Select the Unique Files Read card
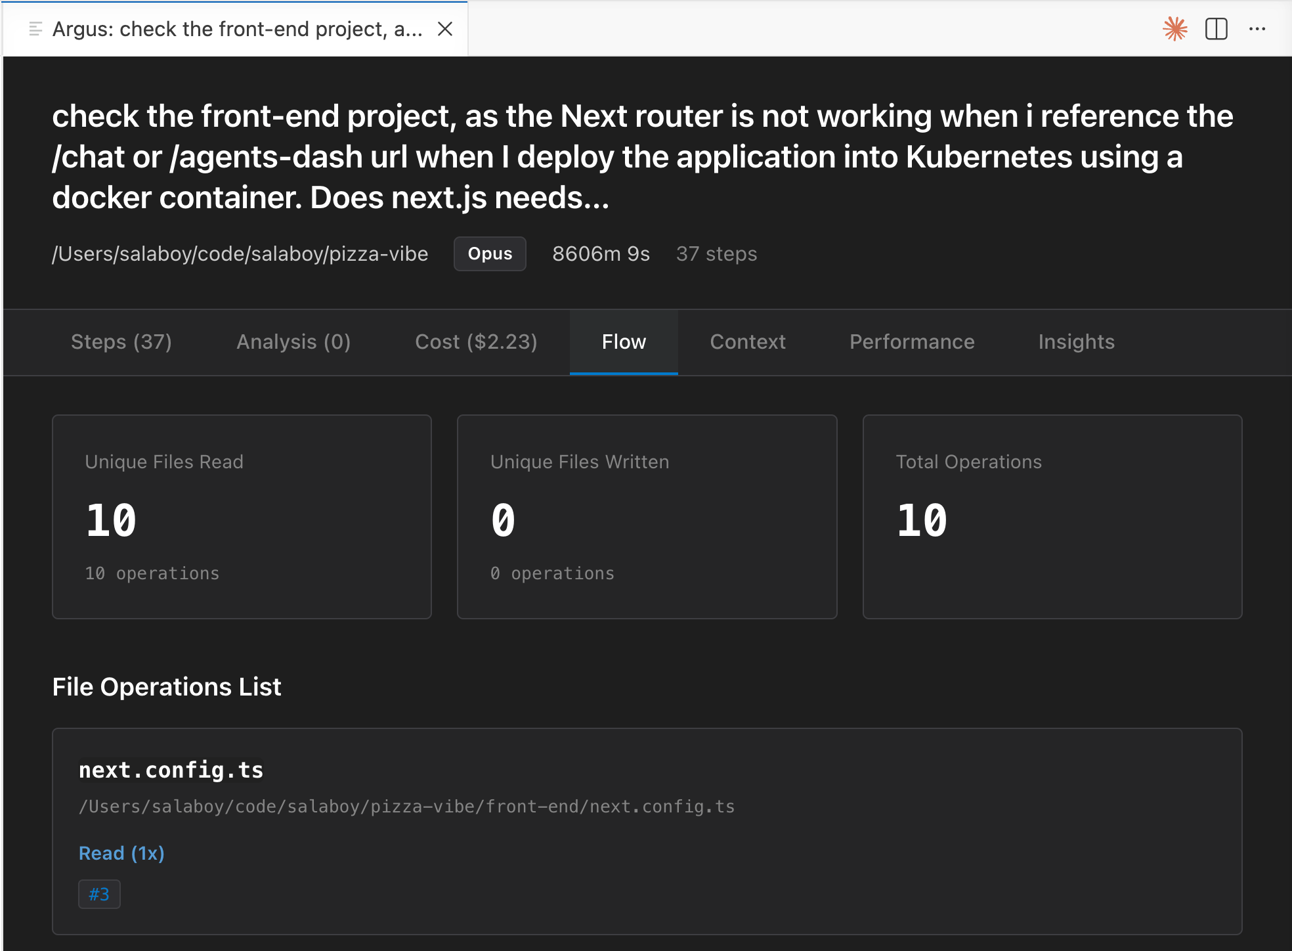 coord(242,516)
